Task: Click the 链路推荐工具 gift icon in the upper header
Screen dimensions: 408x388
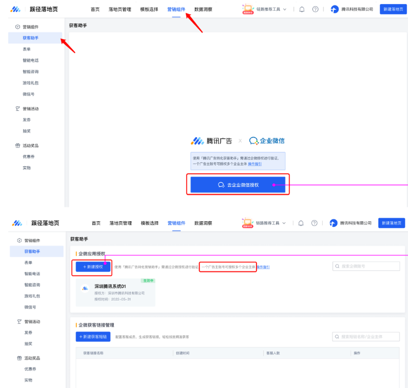Action: pyautogui.click(x=248, y=9)
